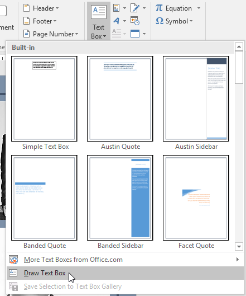Screen dimensions: 246x296
Task: Click the Equation pi icon
Action: coord(159,8)
